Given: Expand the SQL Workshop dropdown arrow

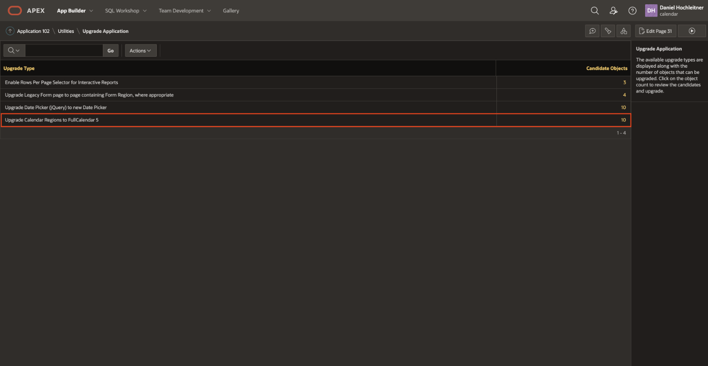Looking at the screenshot, I should pos(145,10).
